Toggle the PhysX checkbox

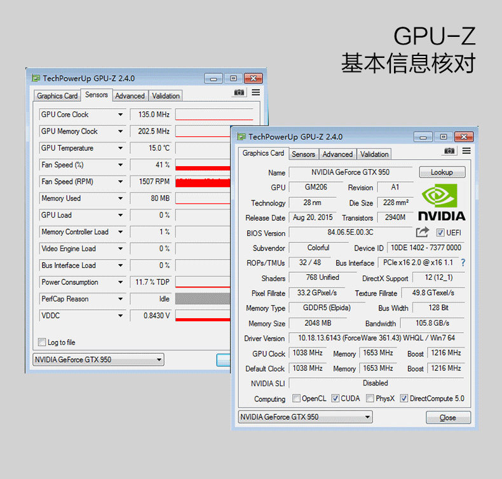click(x=370, y=398)
